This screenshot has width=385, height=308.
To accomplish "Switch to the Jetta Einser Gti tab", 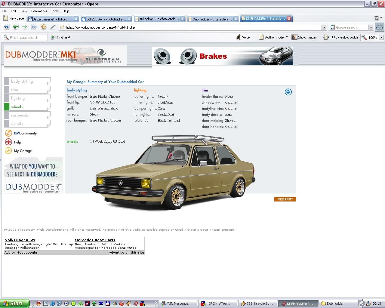I will 53,19.
